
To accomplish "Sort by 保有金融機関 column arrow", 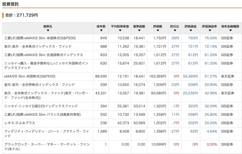I will [231, 30].
